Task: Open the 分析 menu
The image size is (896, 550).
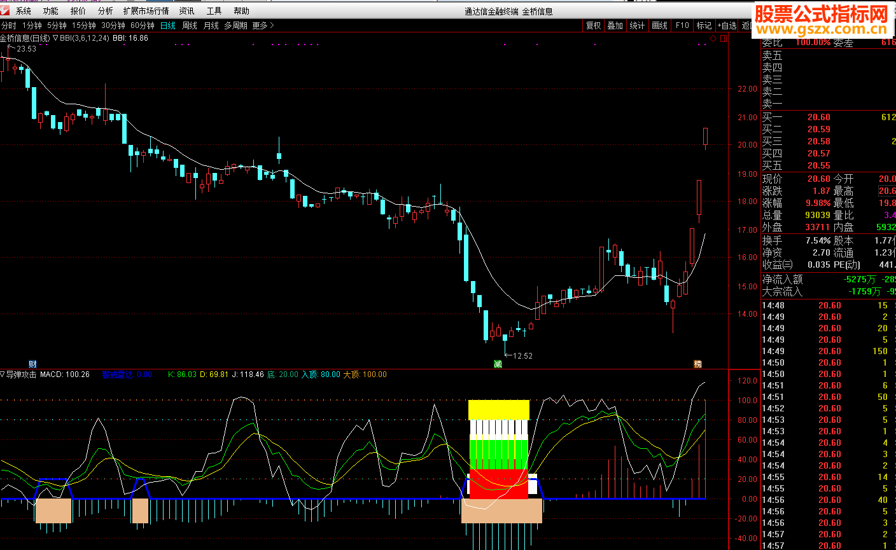Action: (106, 11)
